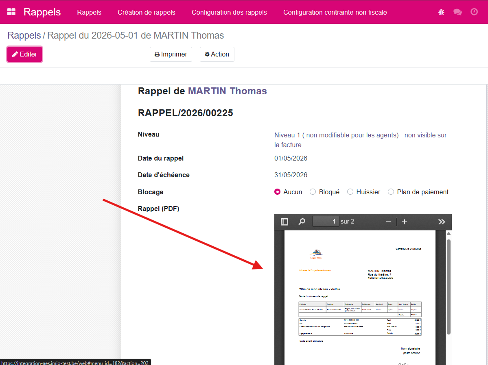Open PDF viewer extra tools chevrons
The image size is (488, 365).
tap(441, 222)
